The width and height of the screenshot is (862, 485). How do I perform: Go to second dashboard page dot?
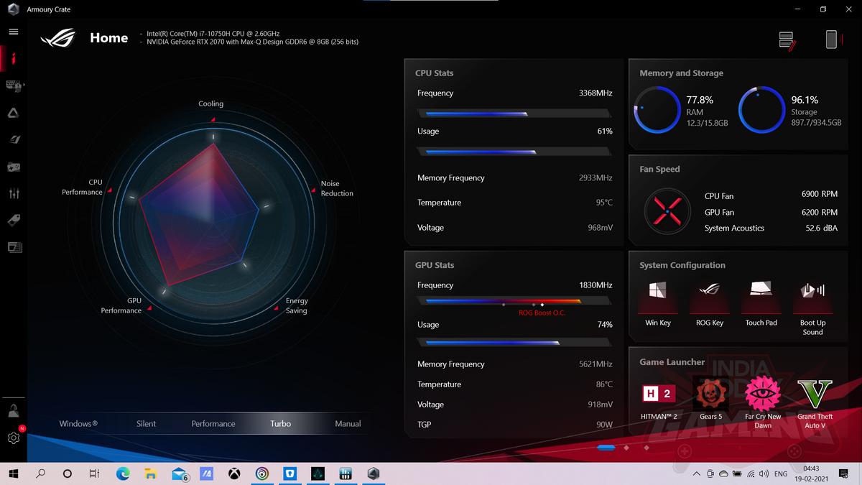(x=626, y=448)
